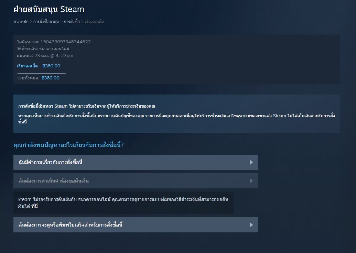
Task: Click the เงินวอลเล็ต item link
Action: 27,66
